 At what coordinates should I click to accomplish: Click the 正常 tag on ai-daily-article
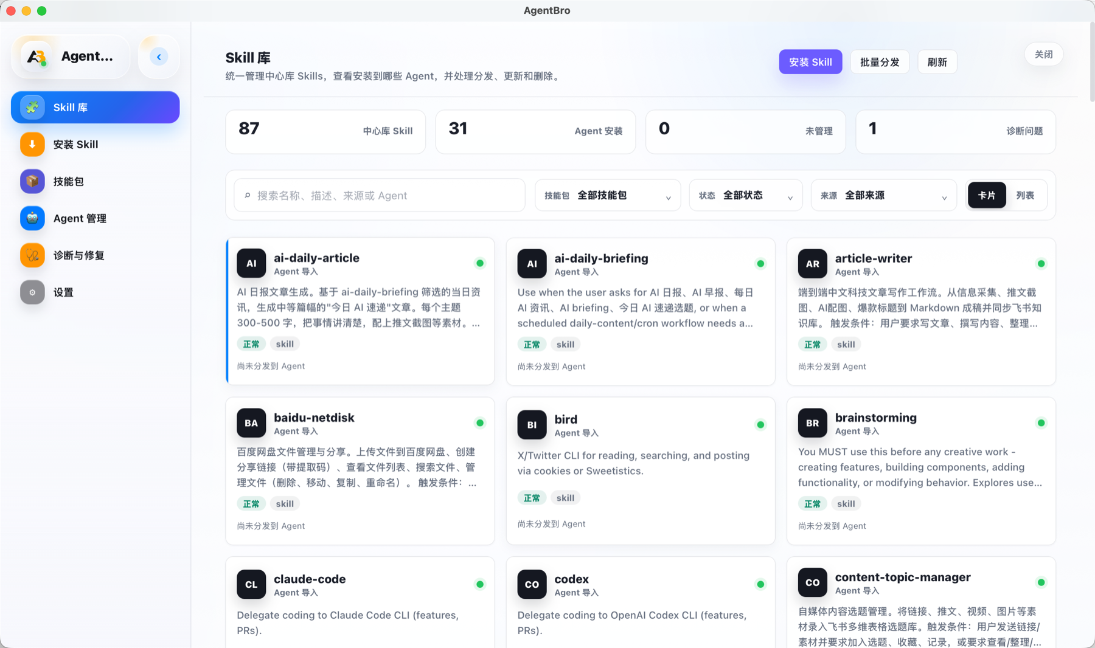[251, 344]
